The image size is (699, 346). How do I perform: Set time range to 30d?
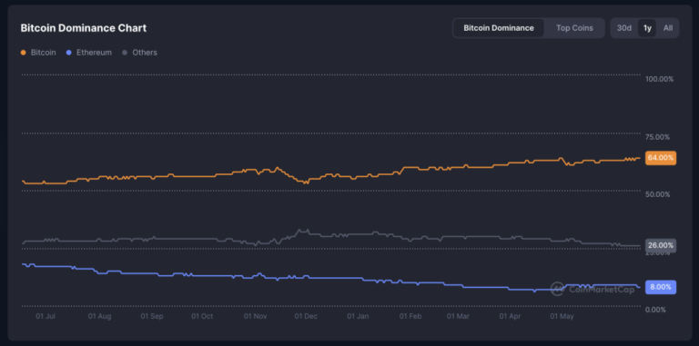624,28
